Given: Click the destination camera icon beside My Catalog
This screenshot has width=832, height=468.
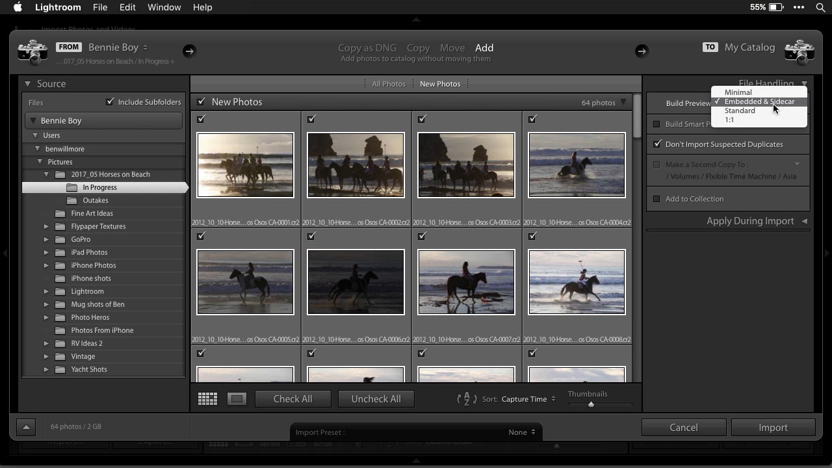Looking at the screenshot, I should pyautogui.click(x=799, y=52).
